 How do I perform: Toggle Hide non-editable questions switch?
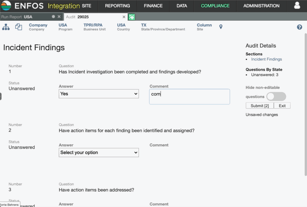click(x=276, y=96)
